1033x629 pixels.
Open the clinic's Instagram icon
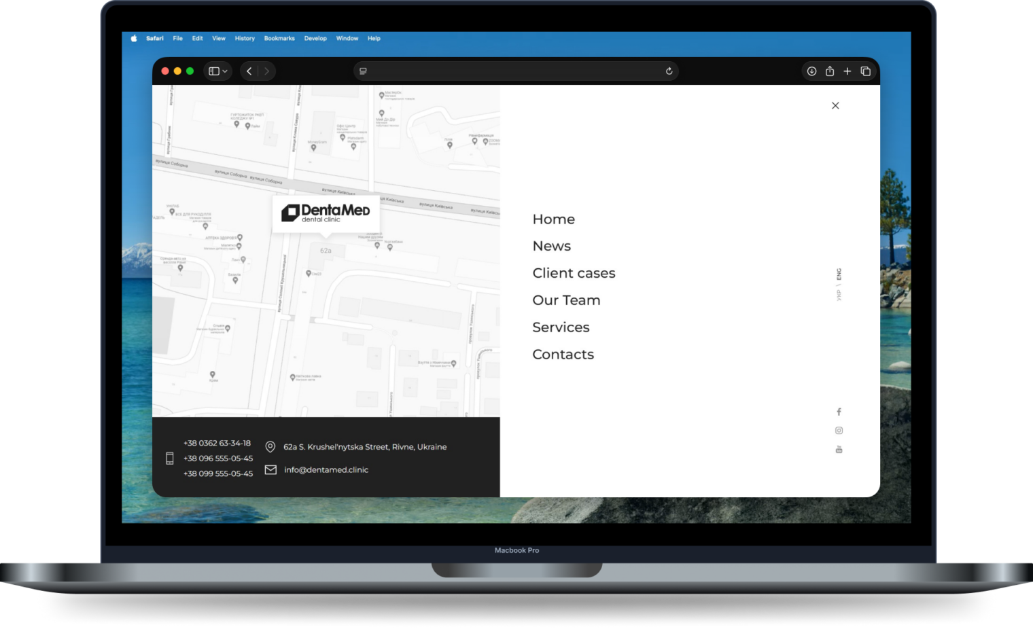point(839,431)
